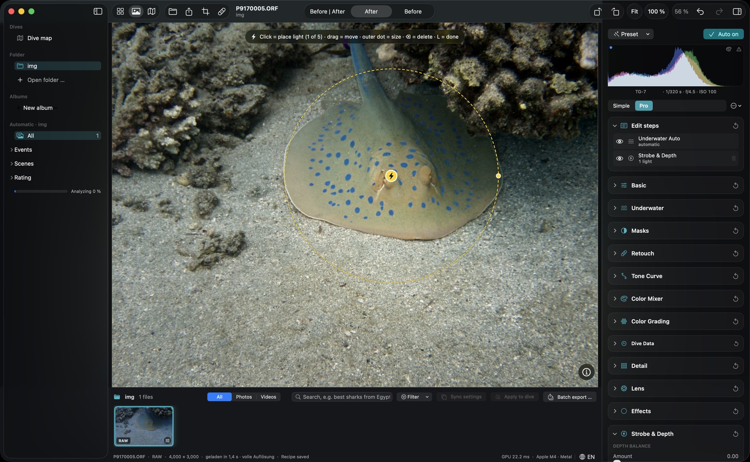Click the strobe light marker on stingray
The height and width of the screenshot is (462, 750).
391,176
